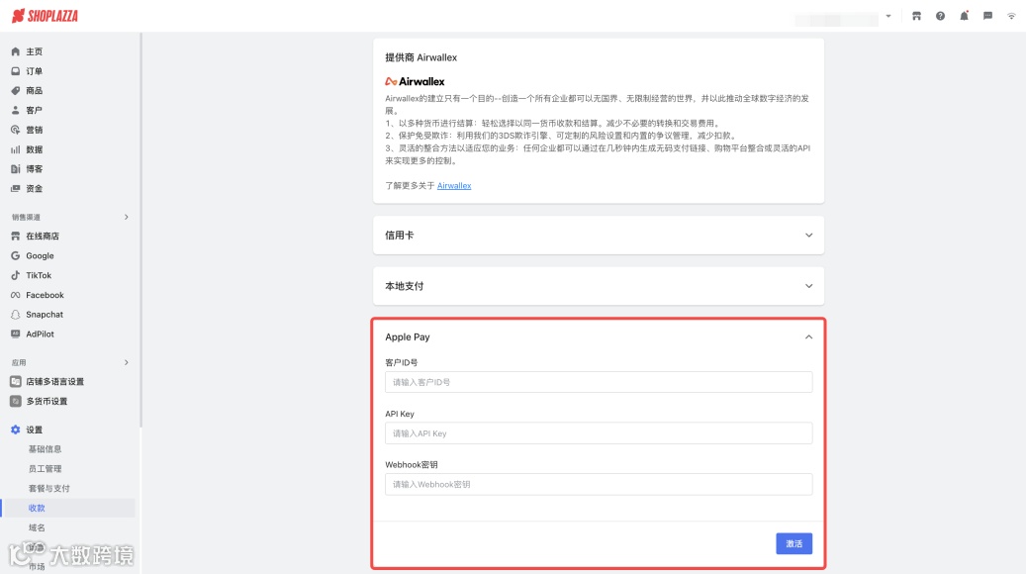Viewport: 1026px width, 574px height.
Task: Focus the 客户ID号 input field
Action: tap(598, 382)
